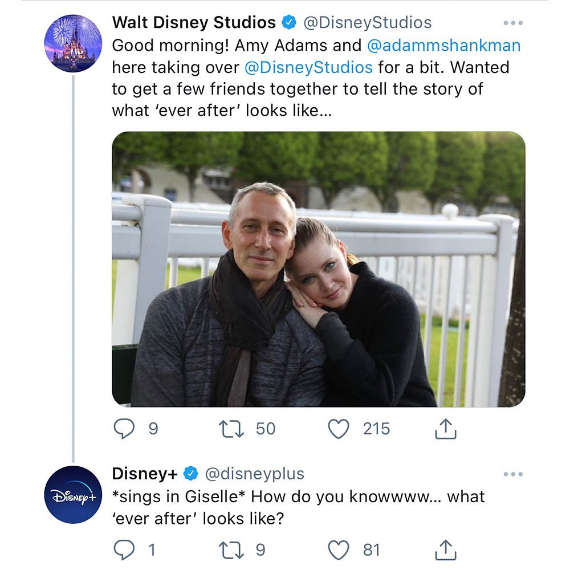
Task: Like the Walt Disney Studios tweet
Action: 339,429
